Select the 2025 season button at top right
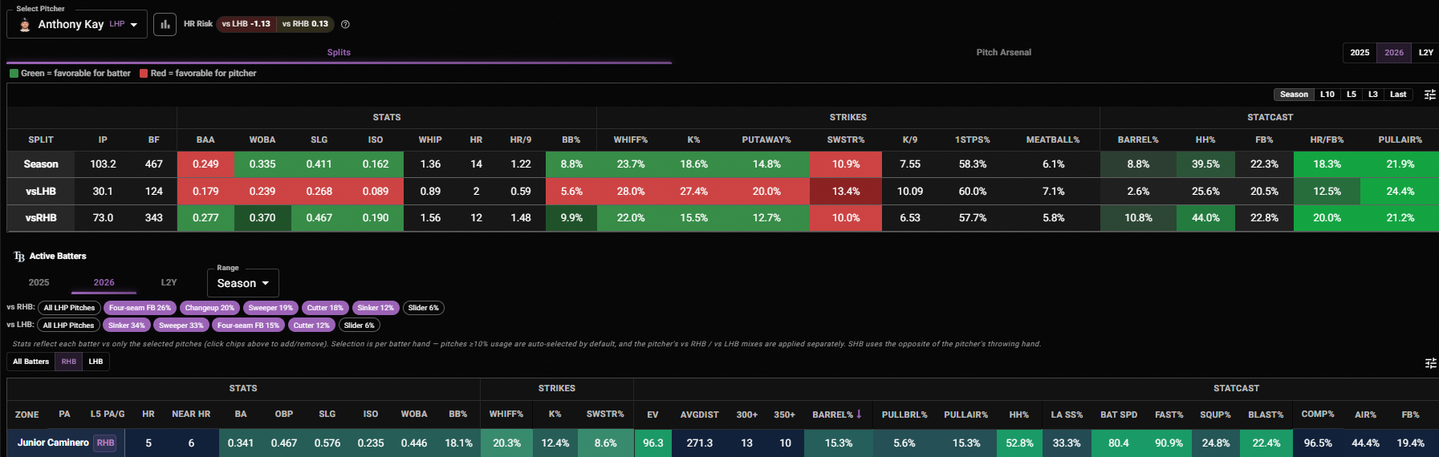Viewport: 1439px width, 457px height. click(1360, 53)
